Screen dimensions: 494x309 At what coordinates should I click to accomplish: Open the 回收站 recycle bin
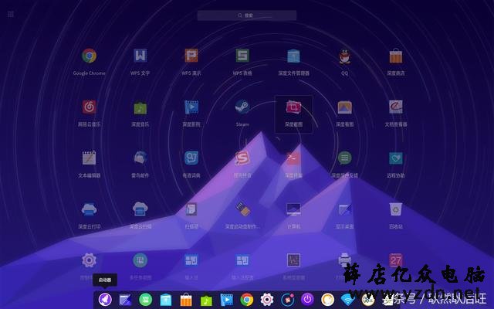(396, 209)
